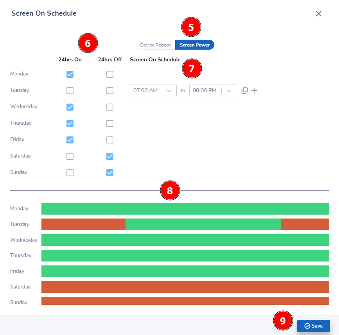Select the Screen Power tab
The image size is (339, 335).
195,45
